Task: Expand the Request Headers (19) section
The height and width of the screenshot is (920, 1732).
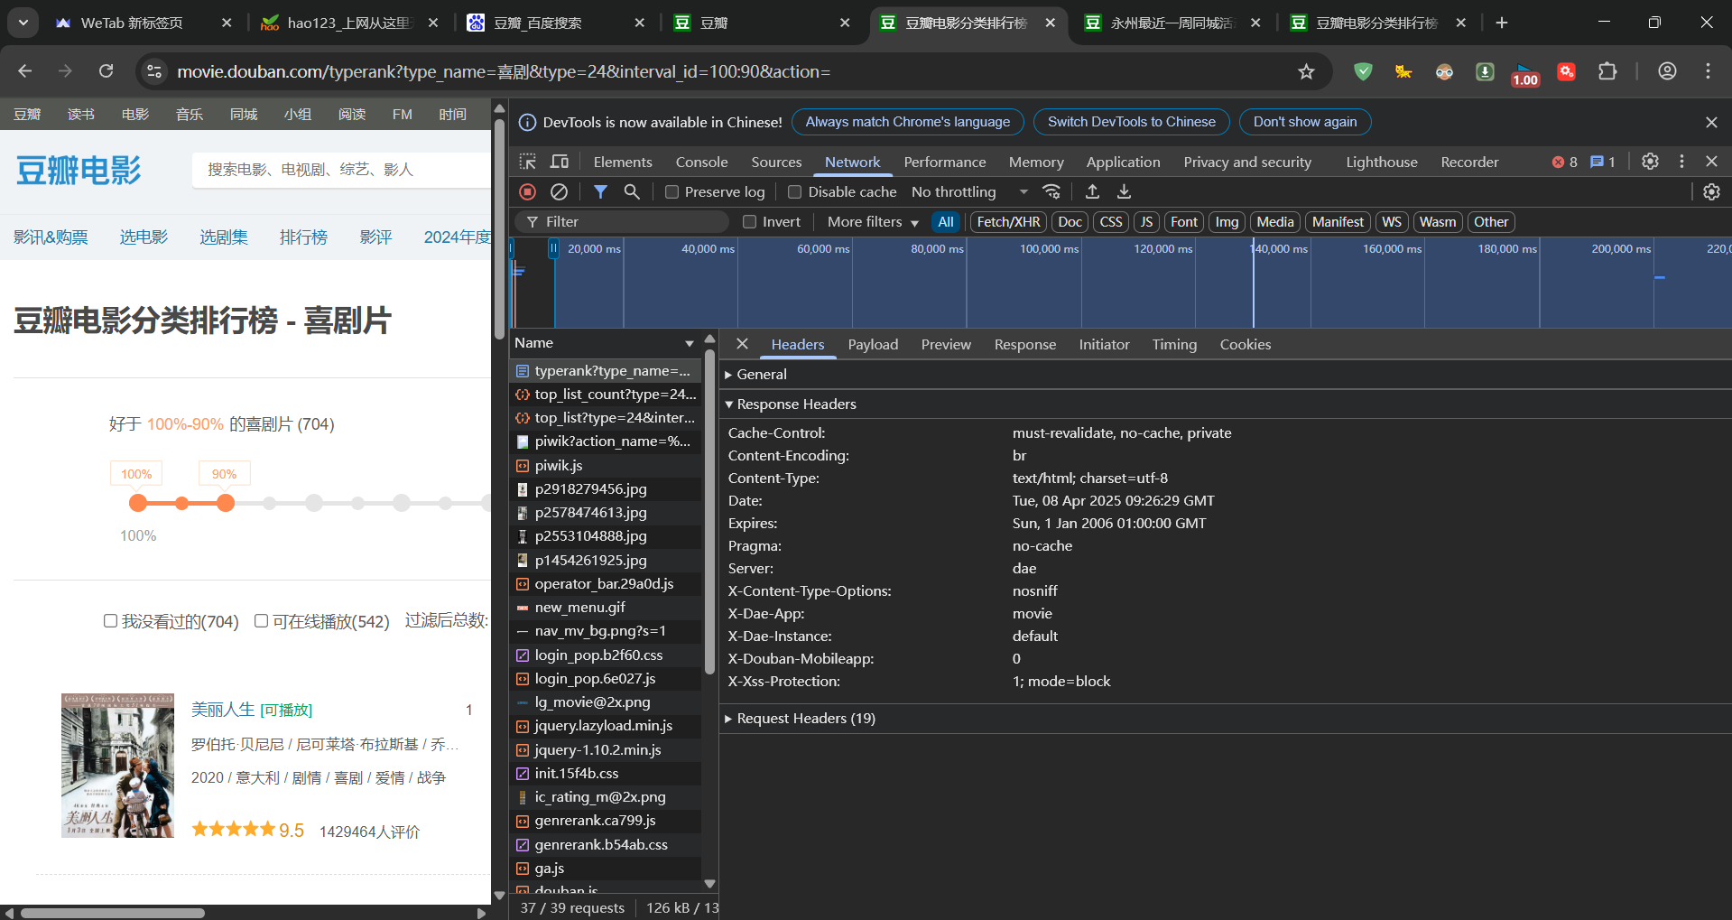Action: (x=800, y=719)
